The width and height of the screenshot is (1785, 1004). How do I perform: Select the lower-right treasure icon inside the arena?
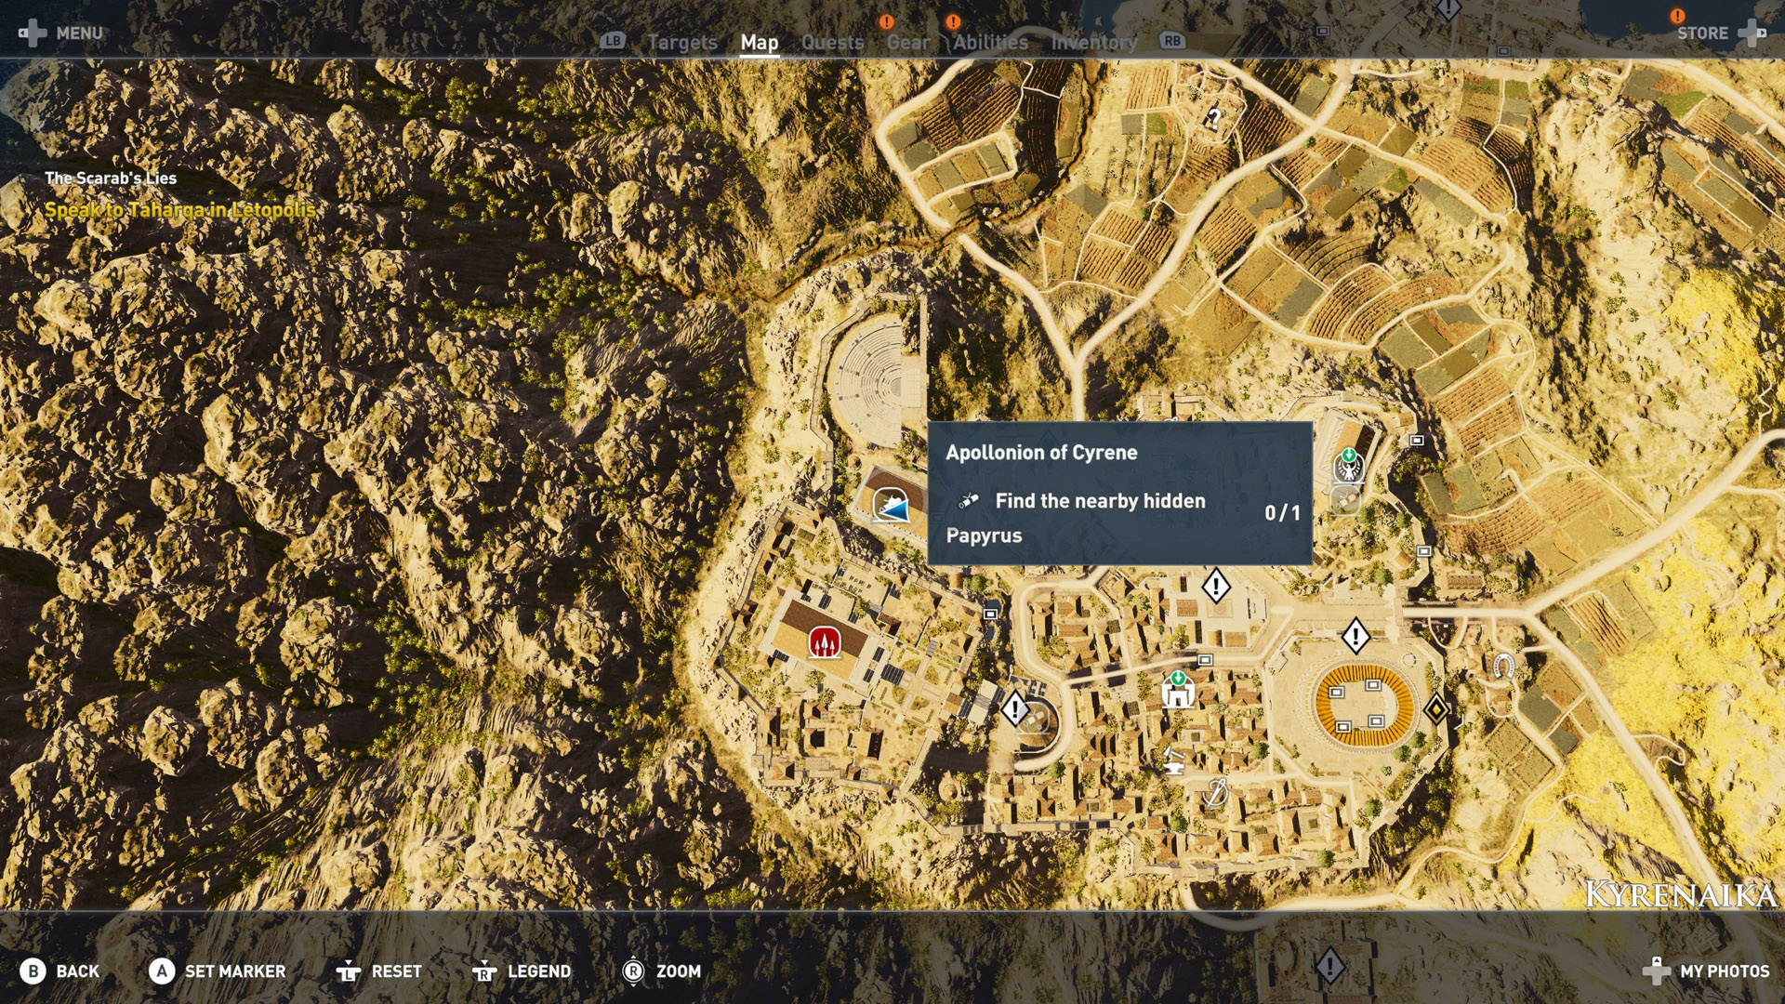point(1376,720)
